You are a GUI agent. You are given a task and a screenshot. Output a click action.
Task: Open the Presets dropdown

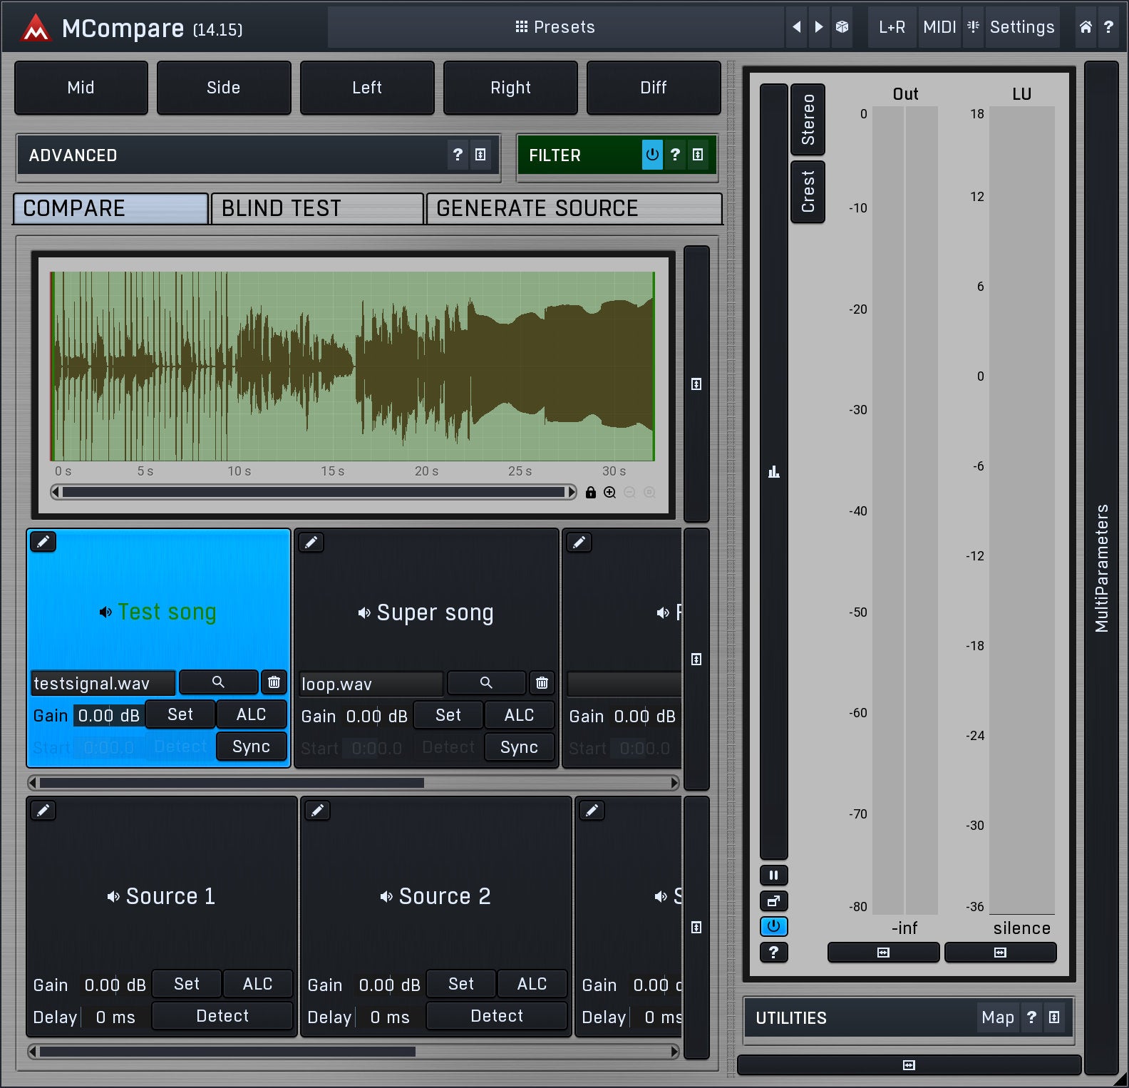[555, 27]
